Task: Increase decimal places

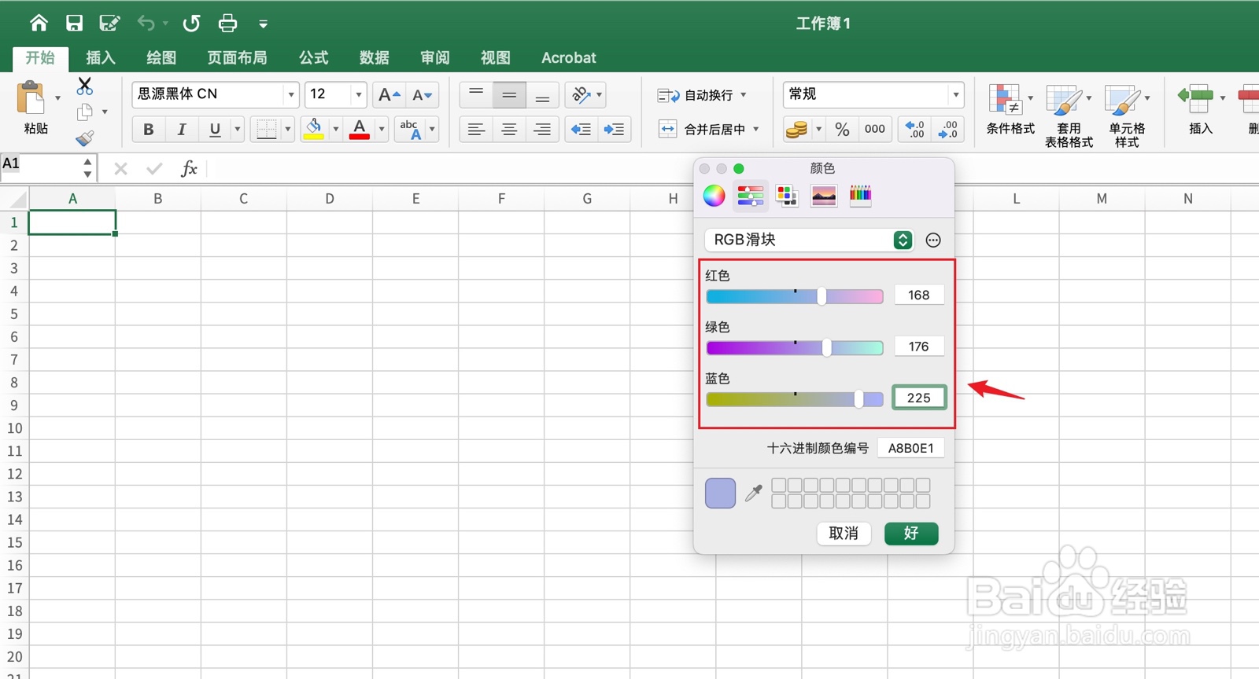Action: (x=915, y=129)
